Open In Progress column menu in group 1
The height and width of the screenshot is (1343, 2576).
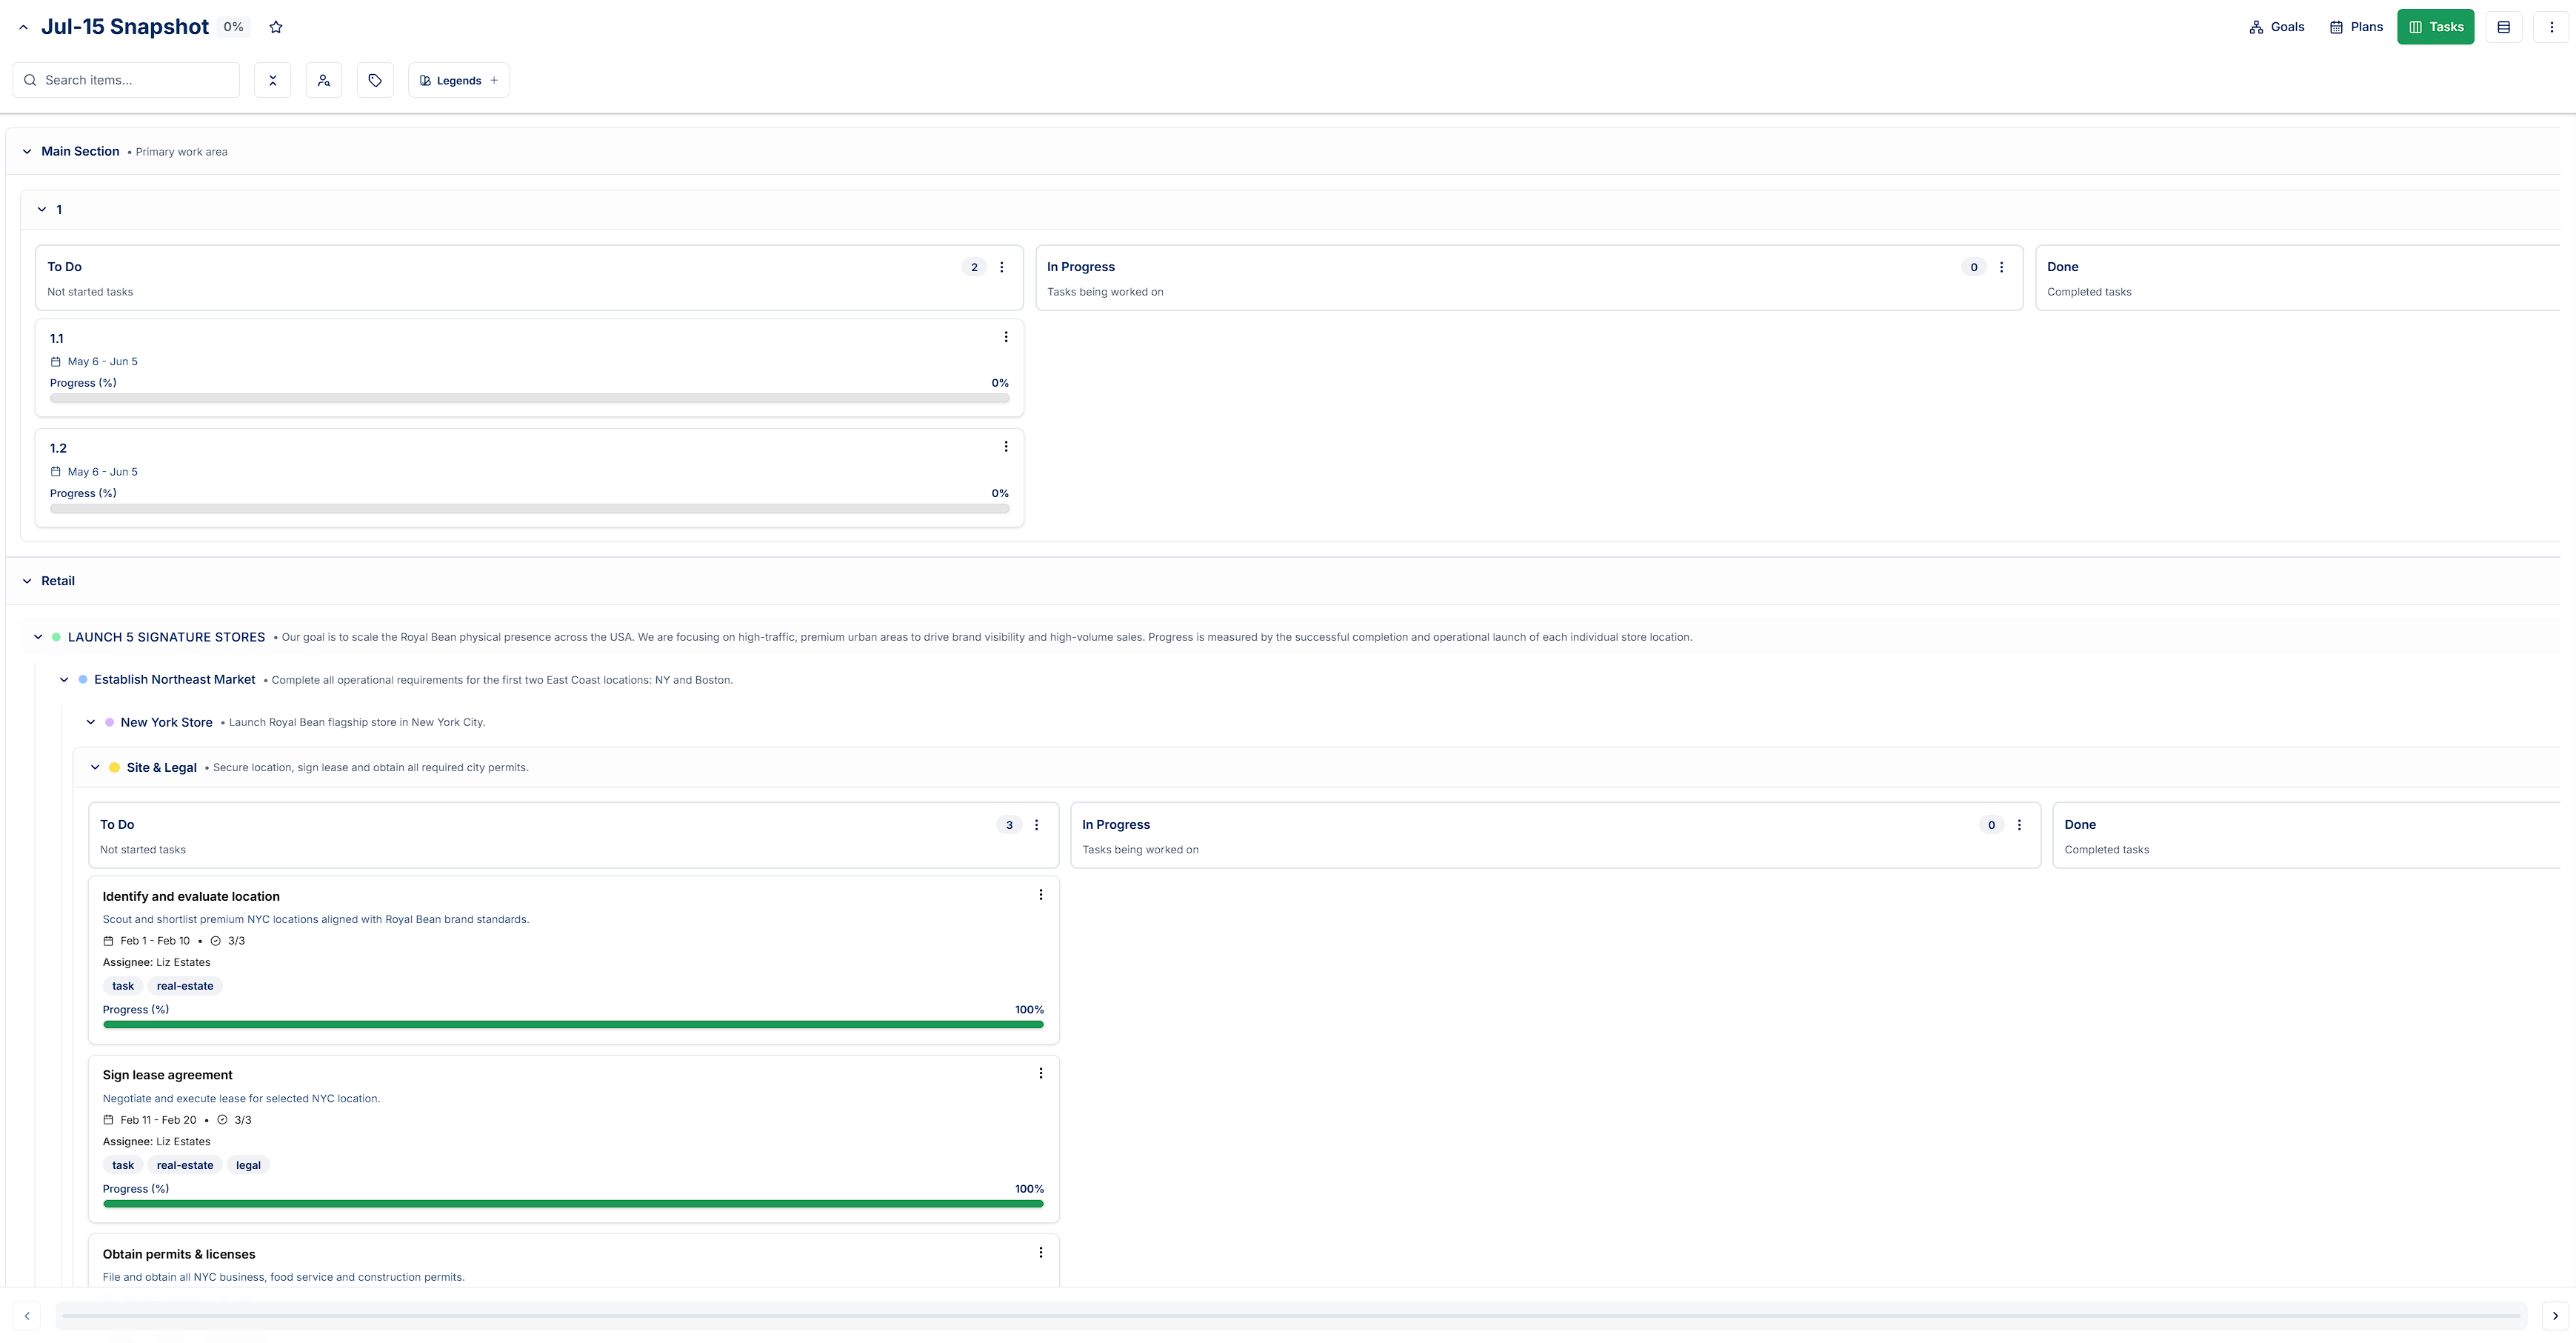pyautogui.click(x=2001, y=267)
